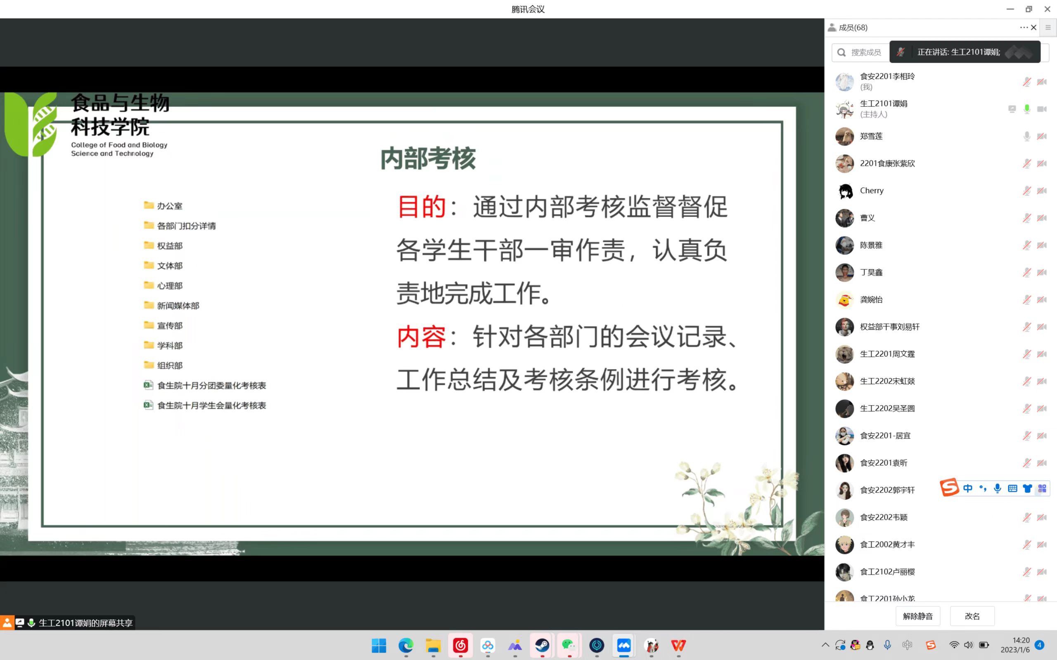Screen dimensions: 1057x660
Task: Toggle my microphone icon beside 食安2201李相玲
Action: click(1026, 82)
